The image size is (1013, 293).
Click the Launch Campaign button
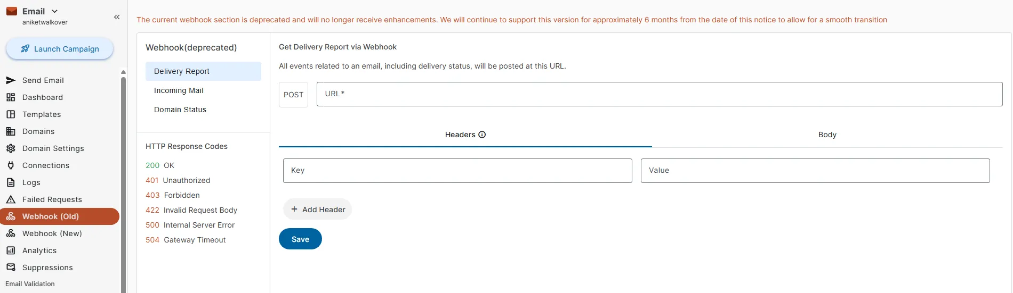[60, 49]
